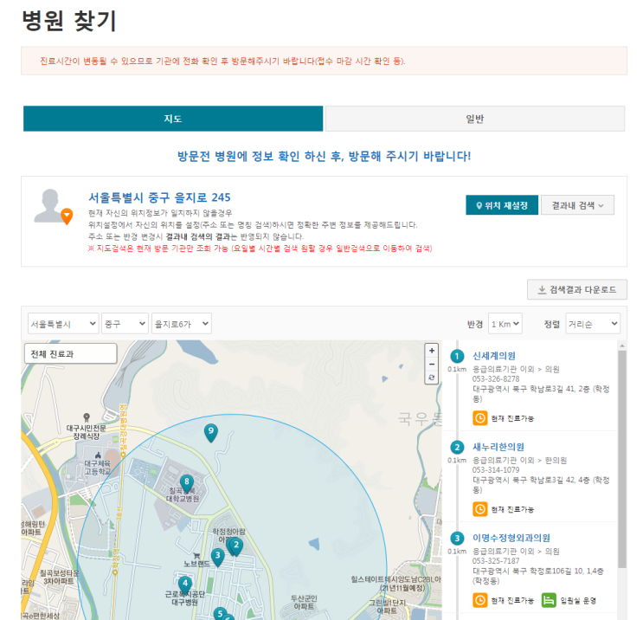Image resolution: width=643 pixels, height=620 pixels.
Task: Open the 새누리한의원 listing
Action: tap(498, 447)
